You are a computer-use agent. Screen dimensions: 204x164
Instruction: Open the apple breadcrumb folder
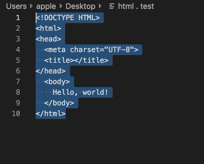[x=46, y=6]
